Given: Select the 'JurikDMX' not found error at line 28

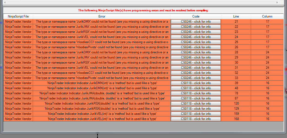Looking at the screenshot, I should tap(102, 52).
